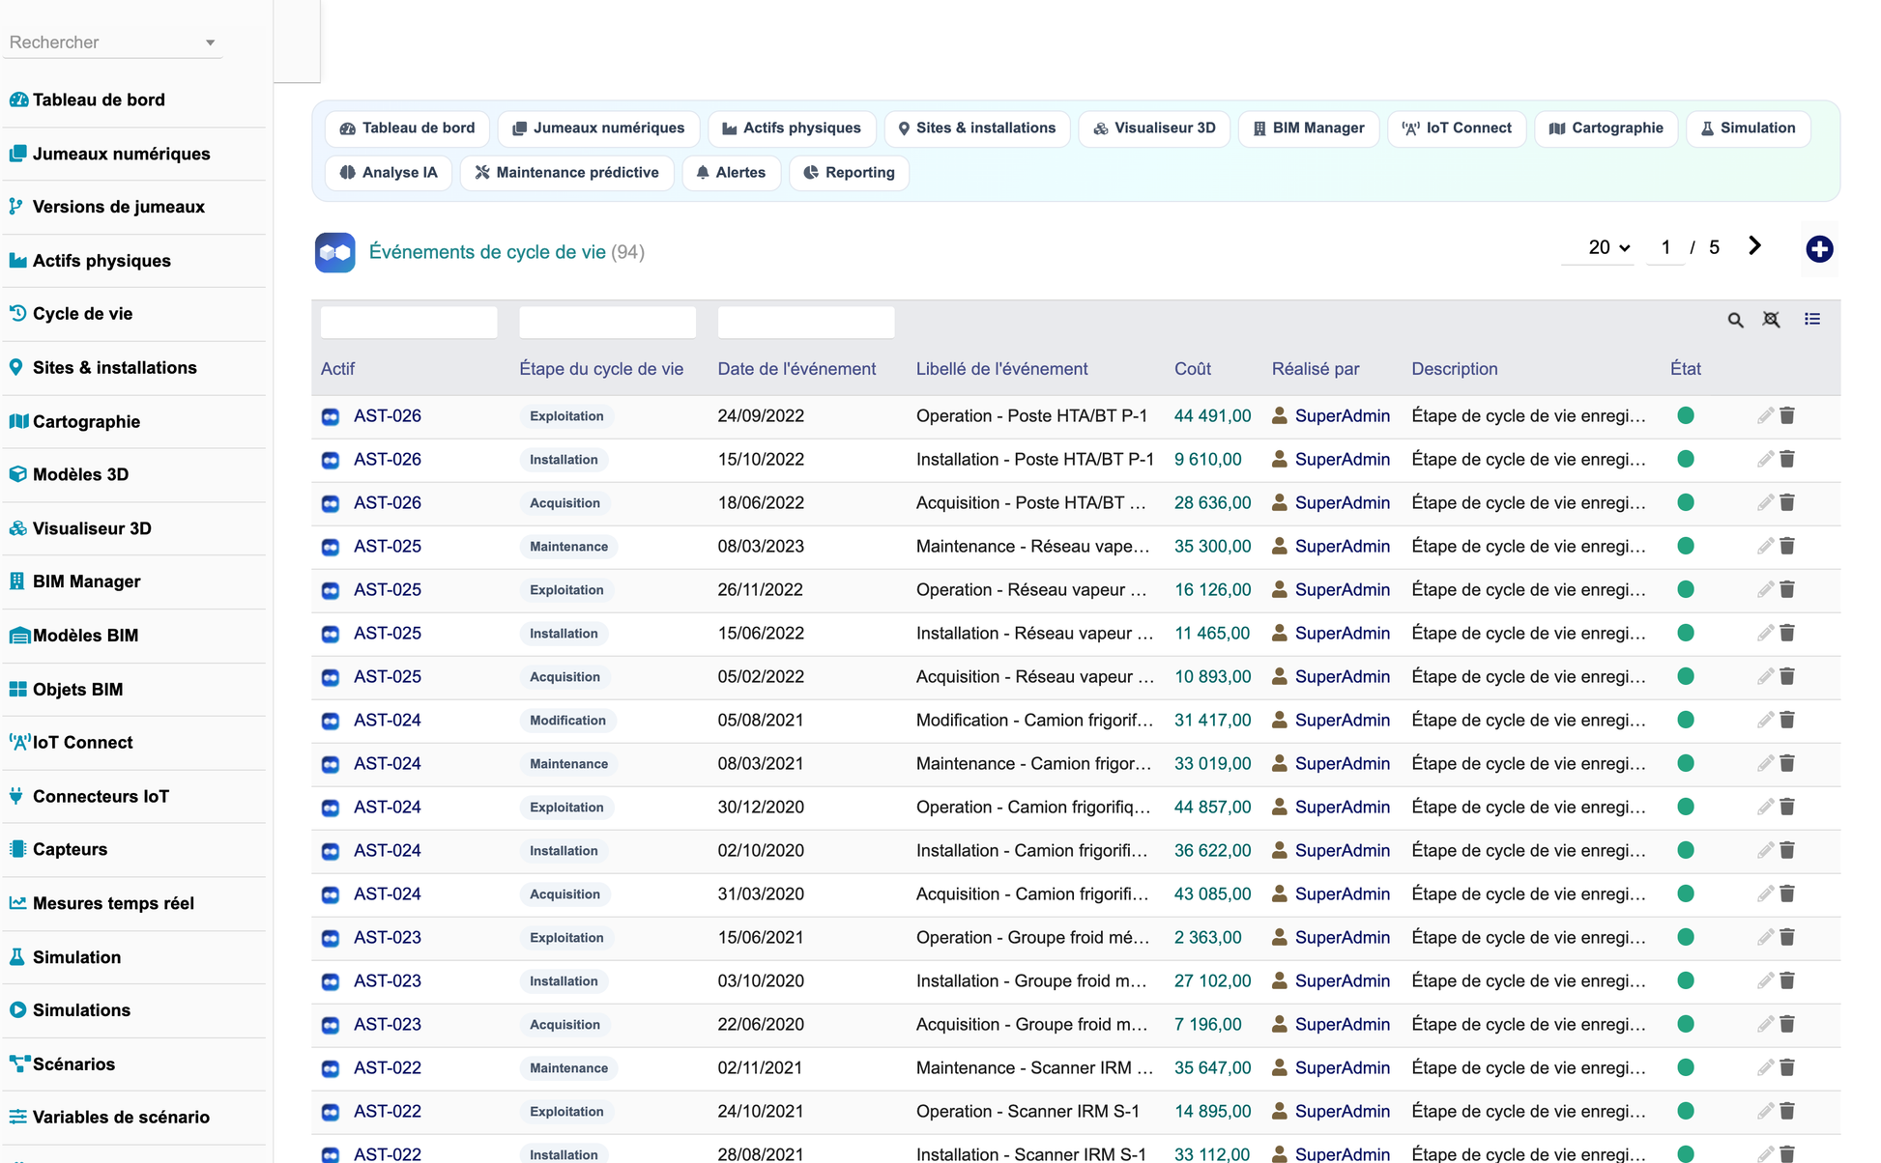This screenshot has height=1163, width=1881.
Task: Click the Variables de scénario sliders icon
Action: (x=17, y=1117)
